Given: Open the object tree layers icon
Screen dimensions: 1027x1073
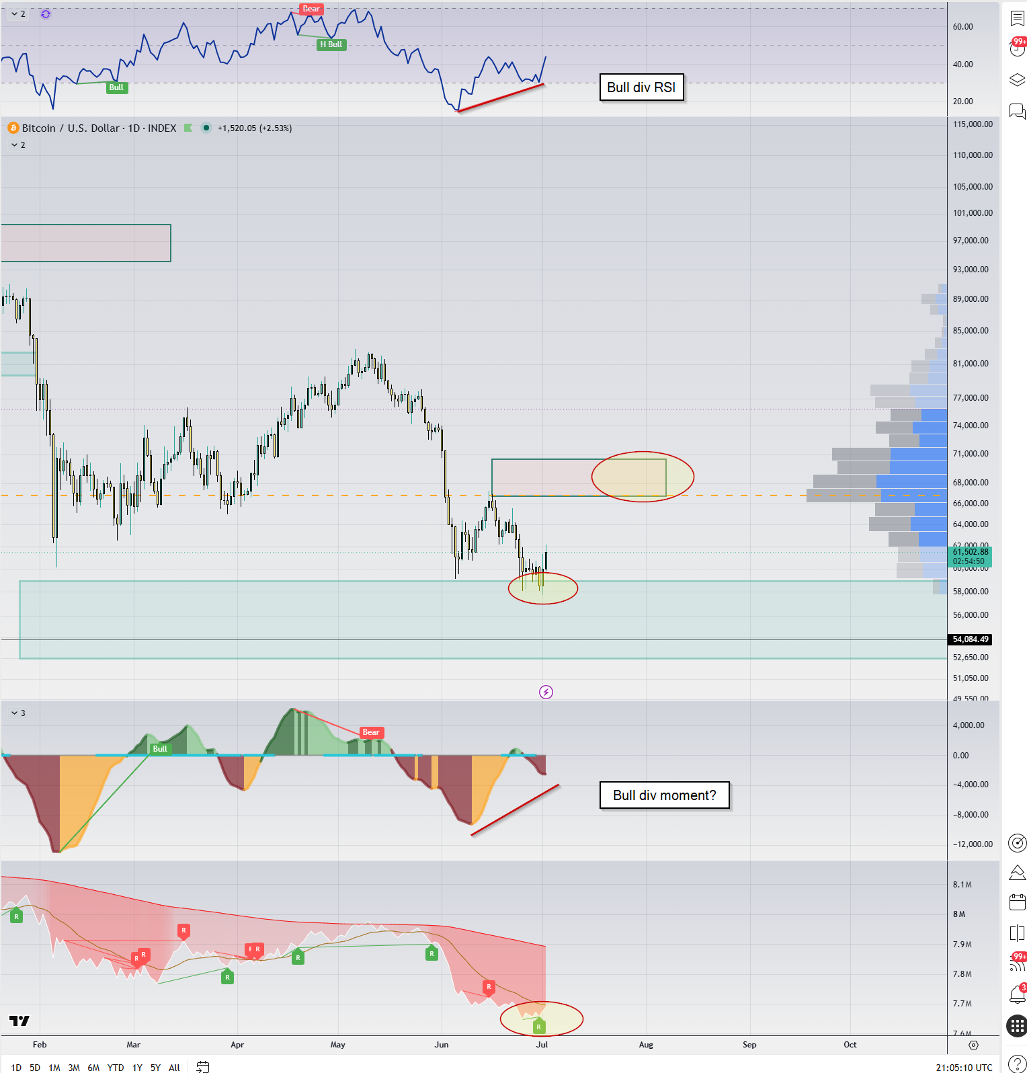Looking at the screenshot, I should pyautogui.click(x=1017, y=80).
